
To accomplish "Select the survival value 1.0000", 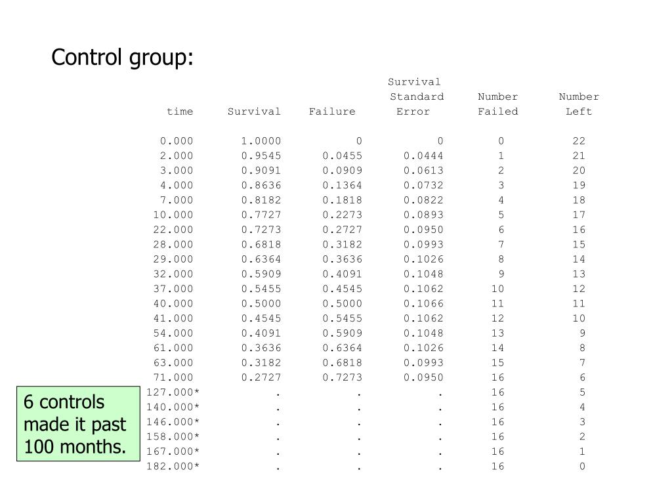I will pos(261,141).
